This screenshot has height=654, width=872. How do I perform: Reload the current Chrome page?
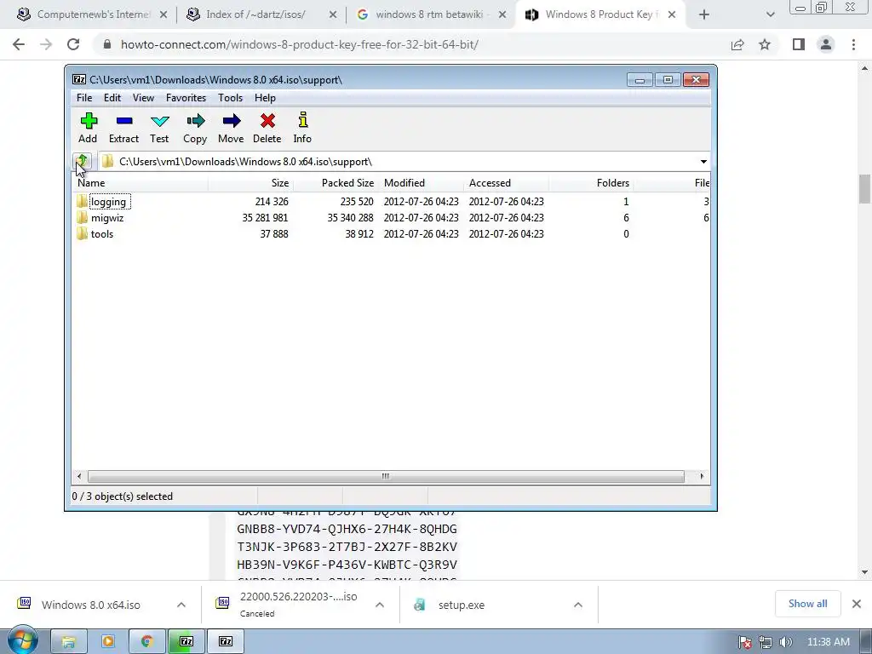pos(73,44)
